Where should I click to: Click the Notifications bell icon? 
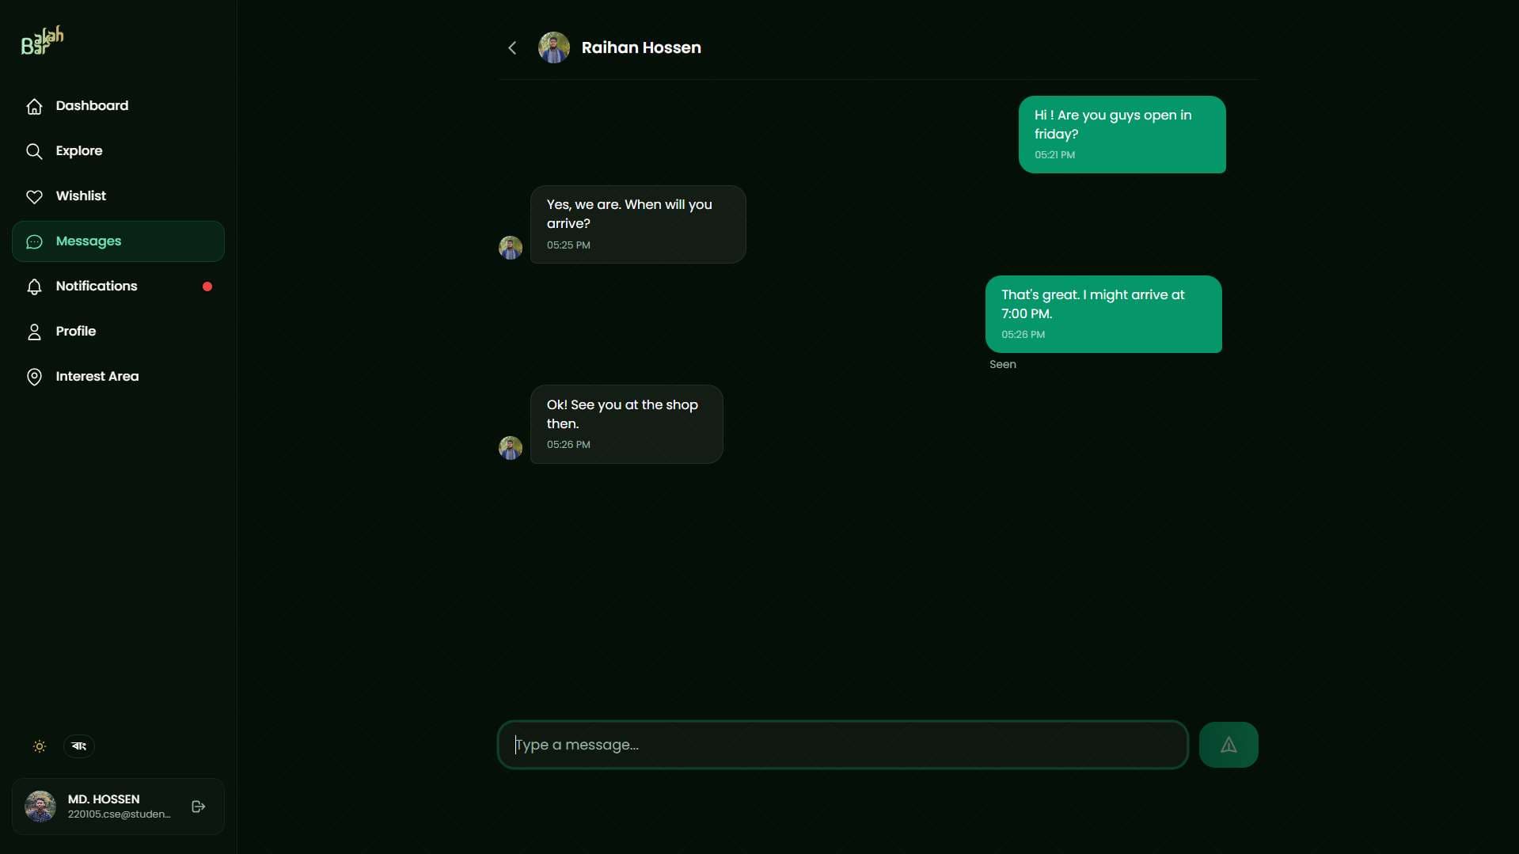34,287
